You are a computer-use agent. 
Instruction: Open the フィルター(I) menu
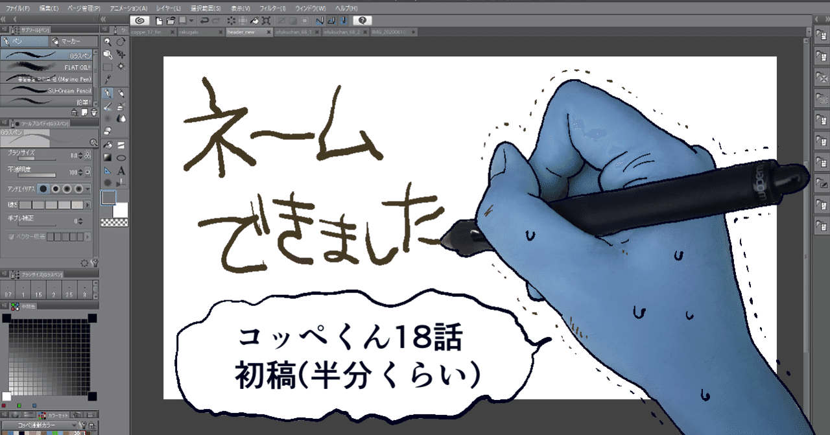(272, 8)
